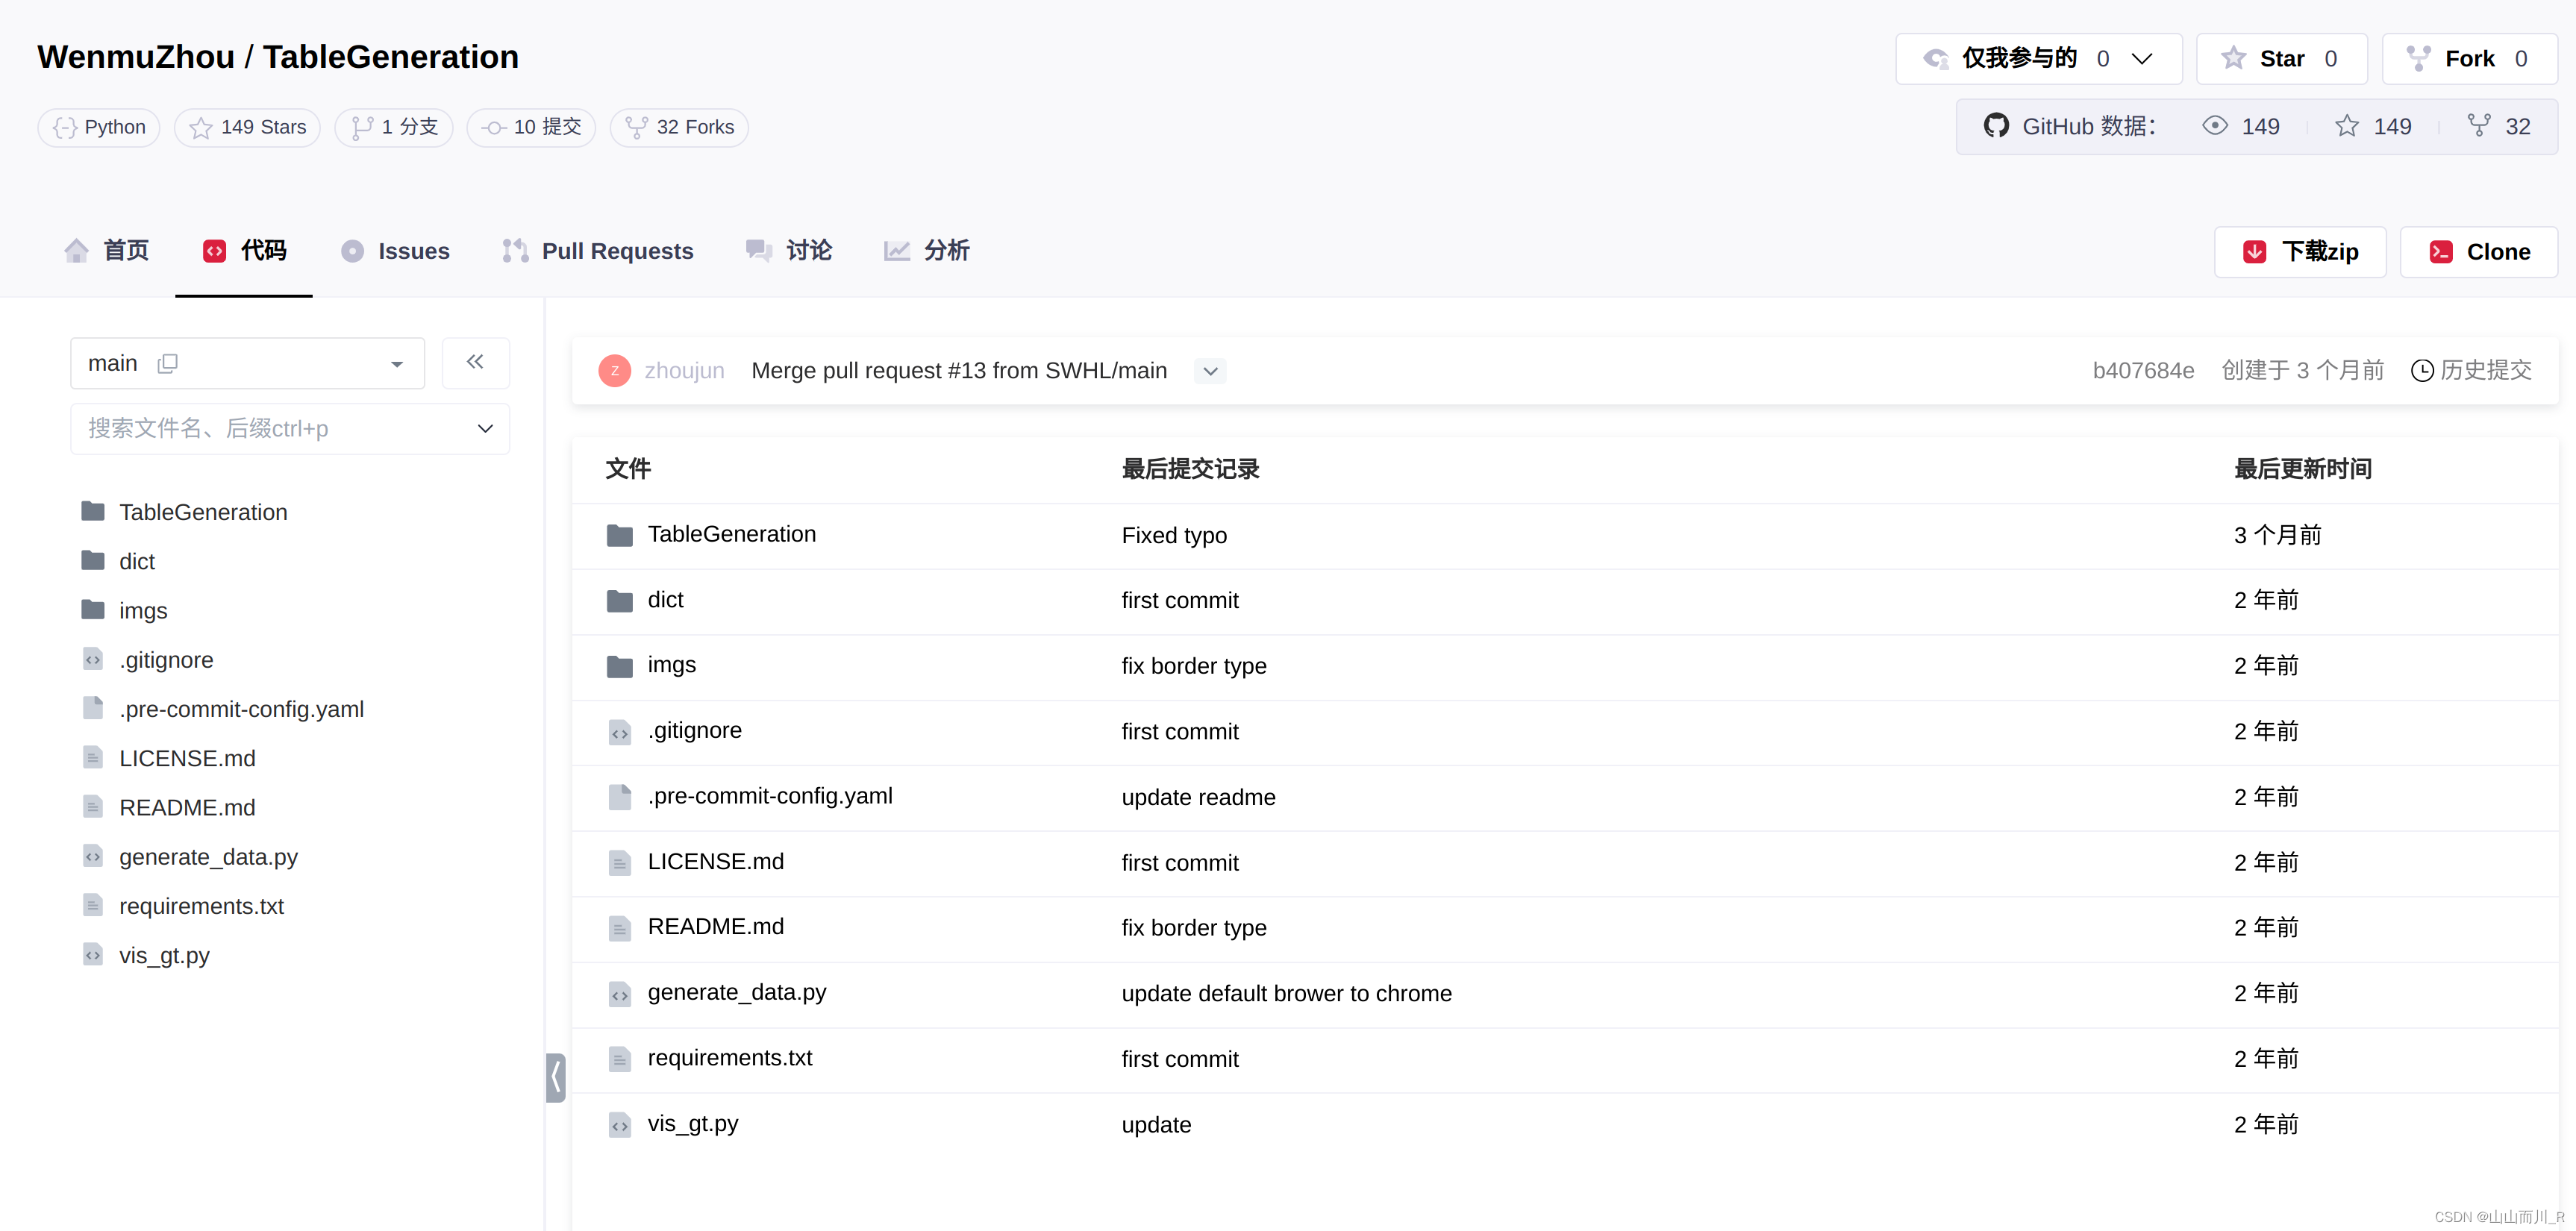Click the 历史提交 clock icon
Image resolution: width=2576 pixels, height=1231 pixels.
click(2424, 370)
